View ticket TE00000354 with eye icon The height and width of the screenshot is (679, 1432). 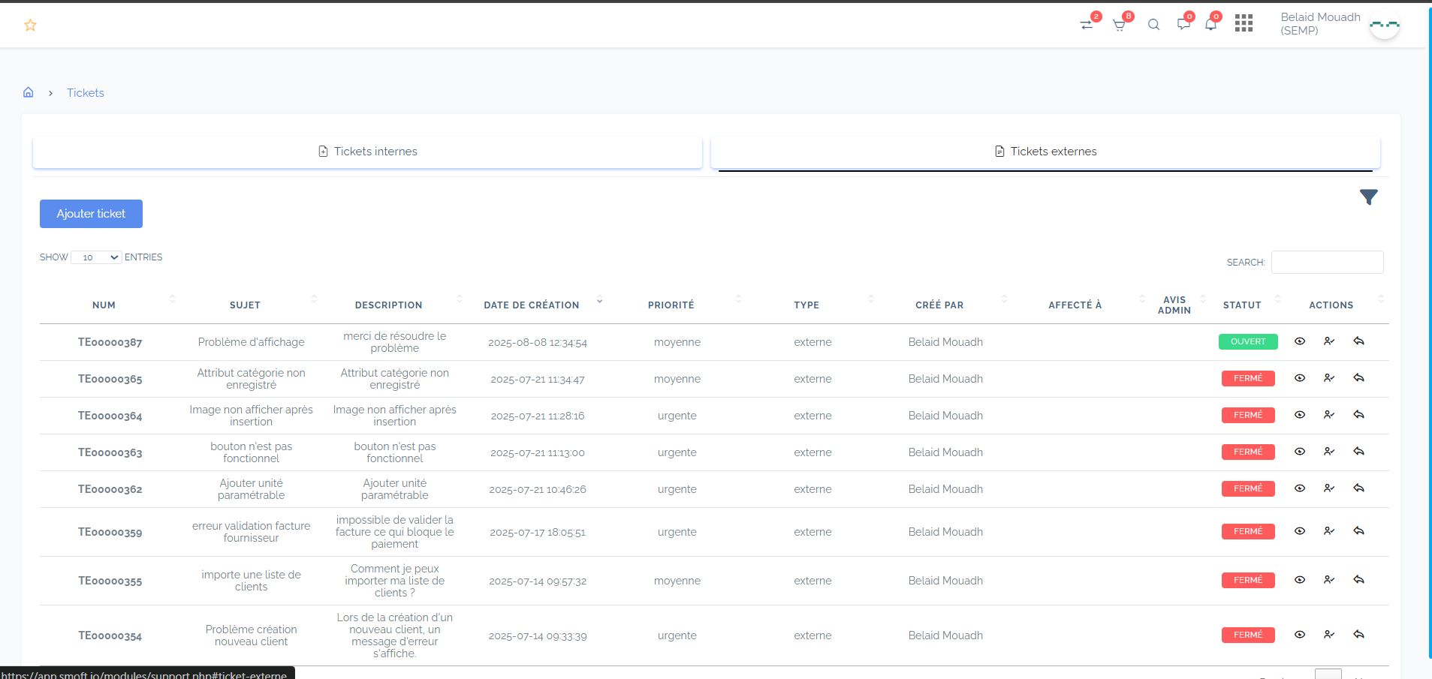point(1300,635)
